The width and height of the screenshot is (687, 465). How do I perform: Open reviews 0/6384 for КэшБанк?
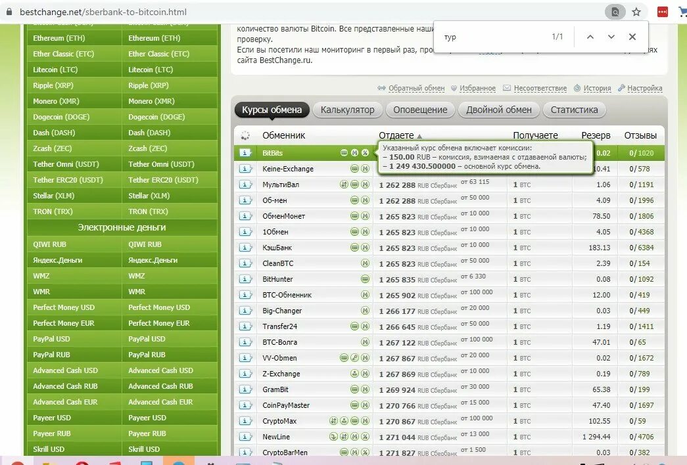[642, 248]
